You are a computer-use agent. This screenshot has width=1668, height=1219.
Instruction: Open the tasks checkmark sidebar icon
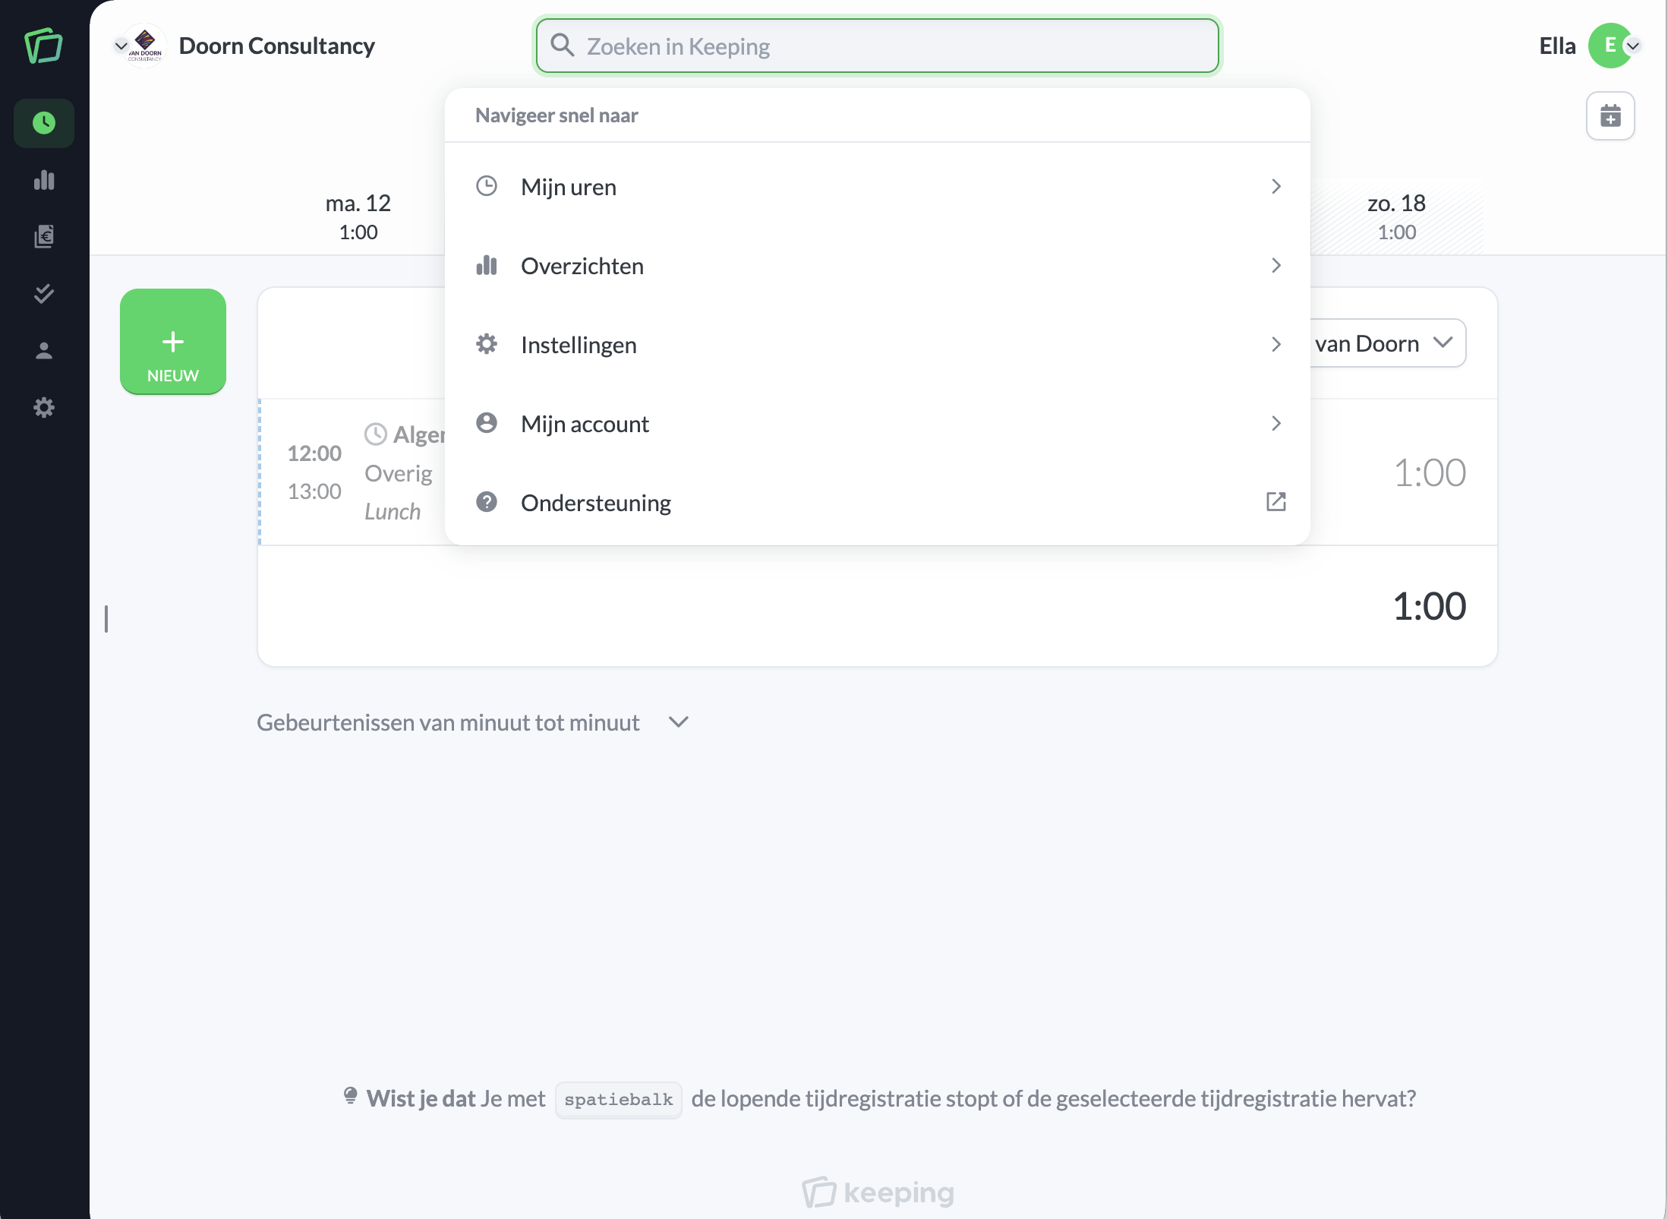click(44, 293)
